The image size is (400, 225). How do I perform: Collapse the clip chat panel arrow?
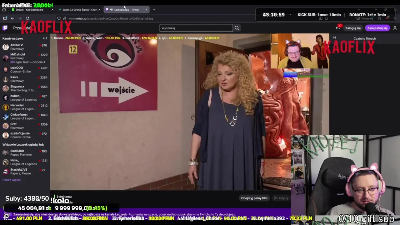pyautogui.click(x=334, y=37)
